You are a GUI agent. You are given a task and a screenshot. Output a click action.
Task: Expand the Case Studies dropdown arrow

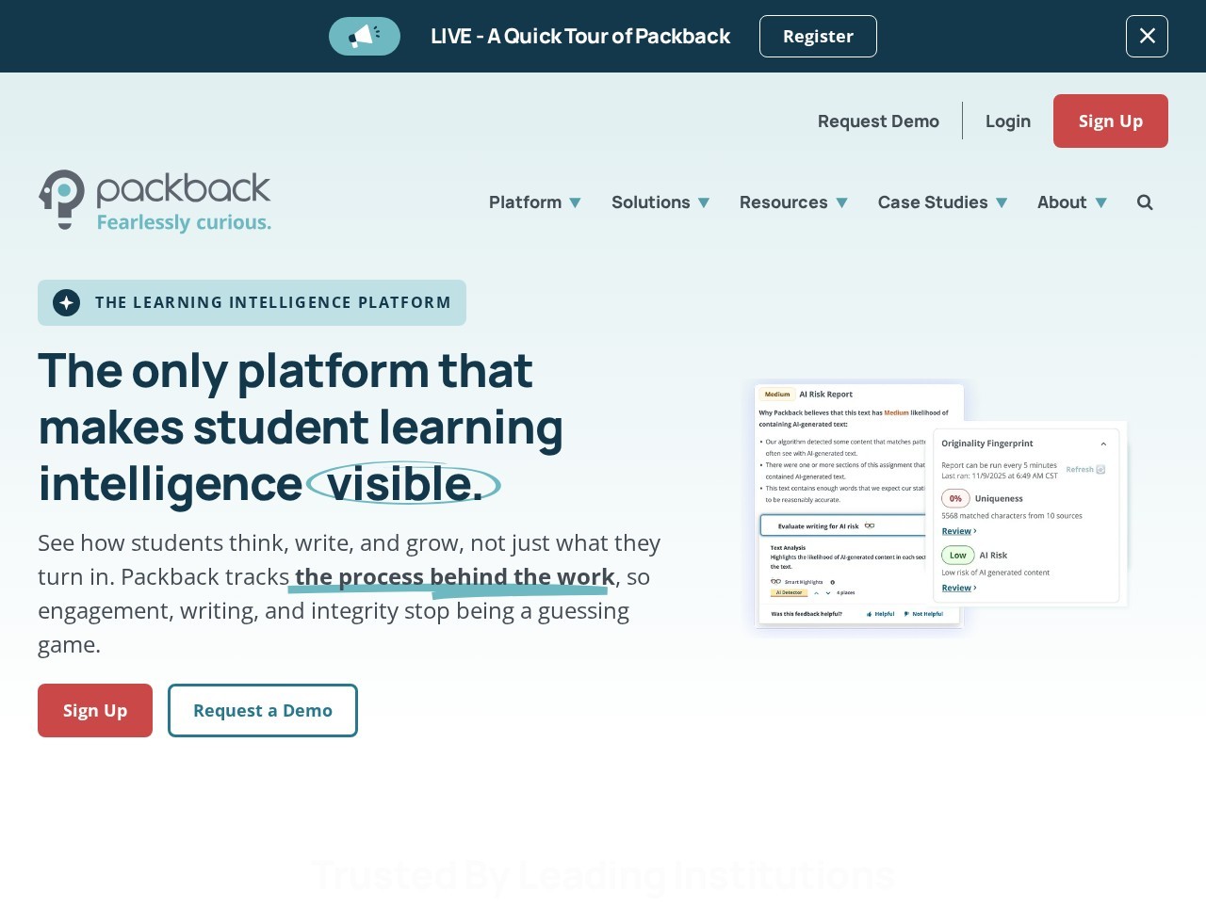(x=1002, y=202)
